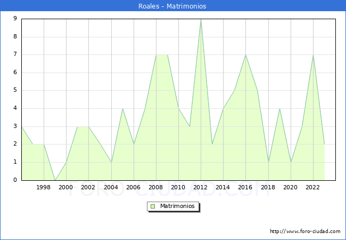Click the 2022 peak data point at 7
The image size is (346, 240).
[x=313, y=55]
